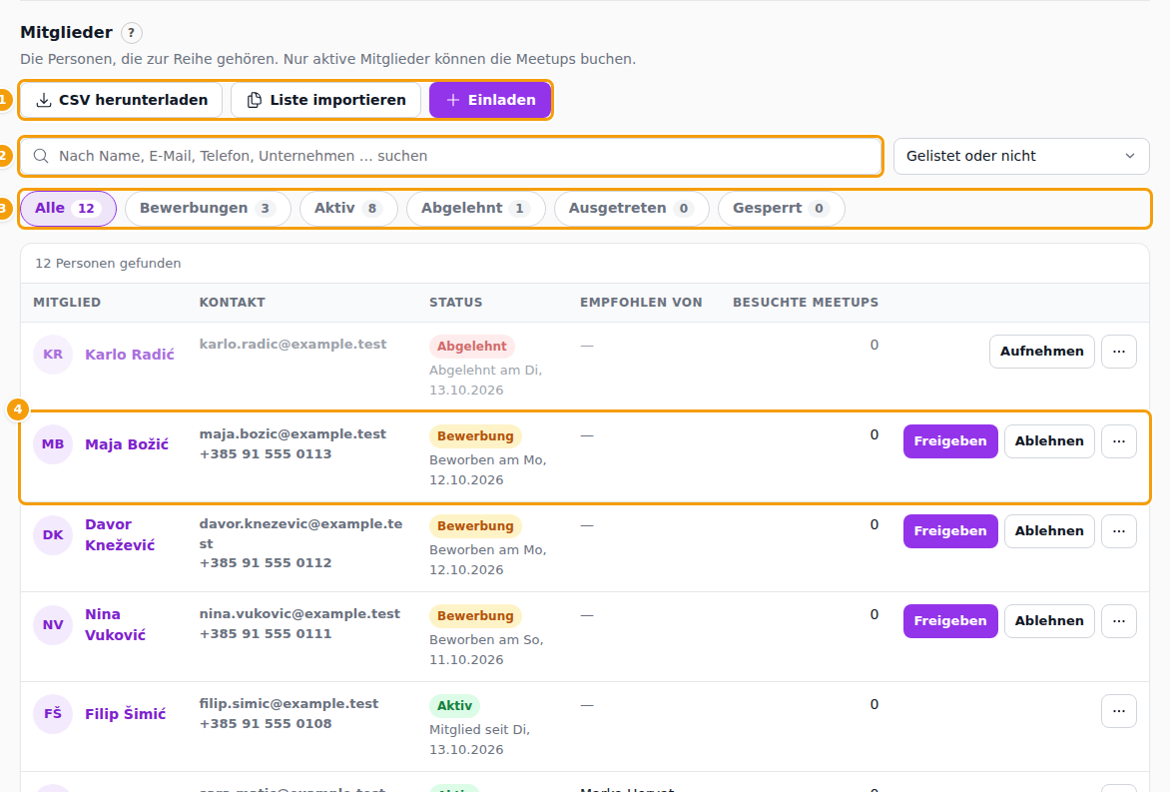This screenshot has height=792, width=1170.
Task: Open the Mitglieder help question mark
Action: point(132,33)
